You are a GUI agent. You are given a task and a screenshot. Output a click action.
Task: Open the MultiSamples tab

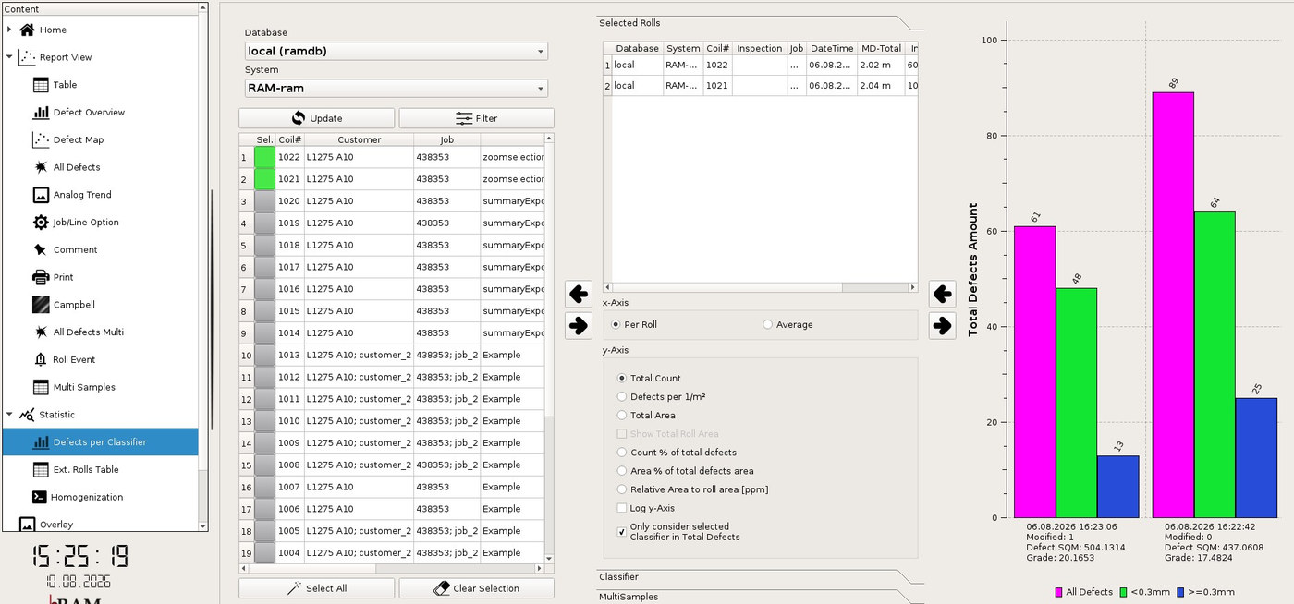(758, 597)
